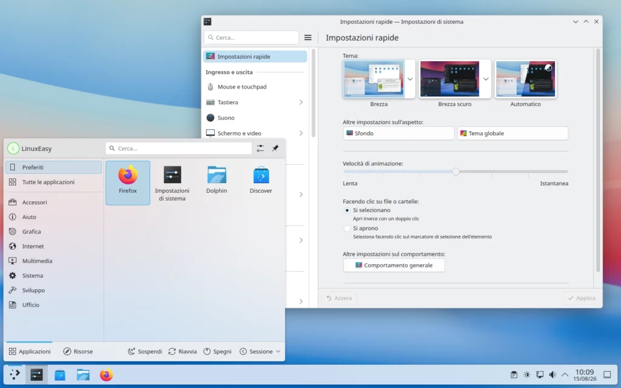Select the Aiuto category
This screenshot has height=388, width=621.
click(53, 217)
